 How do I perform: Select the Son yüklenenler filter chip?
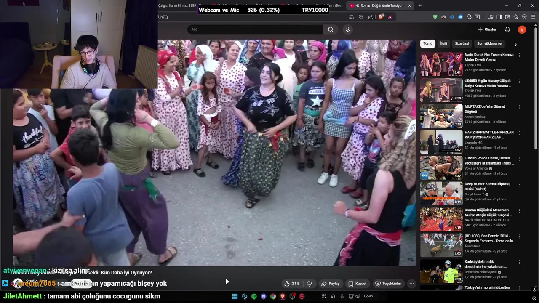coord(490,43)
